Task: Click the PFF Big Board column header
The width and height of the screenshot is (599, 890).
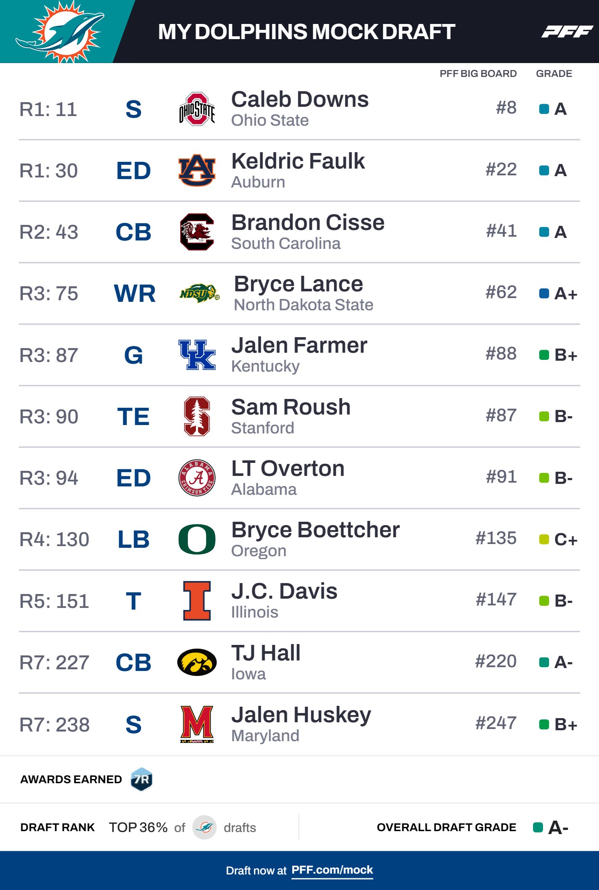Action: 478,74
